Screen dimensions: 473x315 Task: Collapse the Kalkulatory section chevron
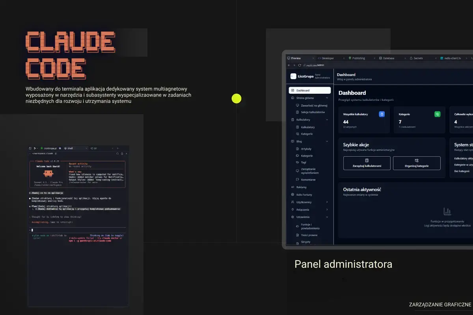pos(327,120)
